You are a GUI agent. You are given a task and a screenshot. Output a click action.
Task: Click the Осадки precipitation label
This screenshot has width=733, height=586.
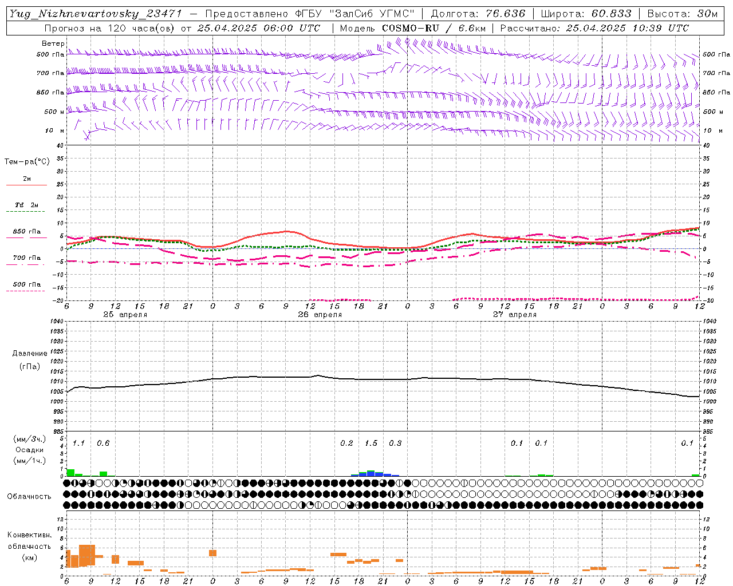tap(30, 450)
